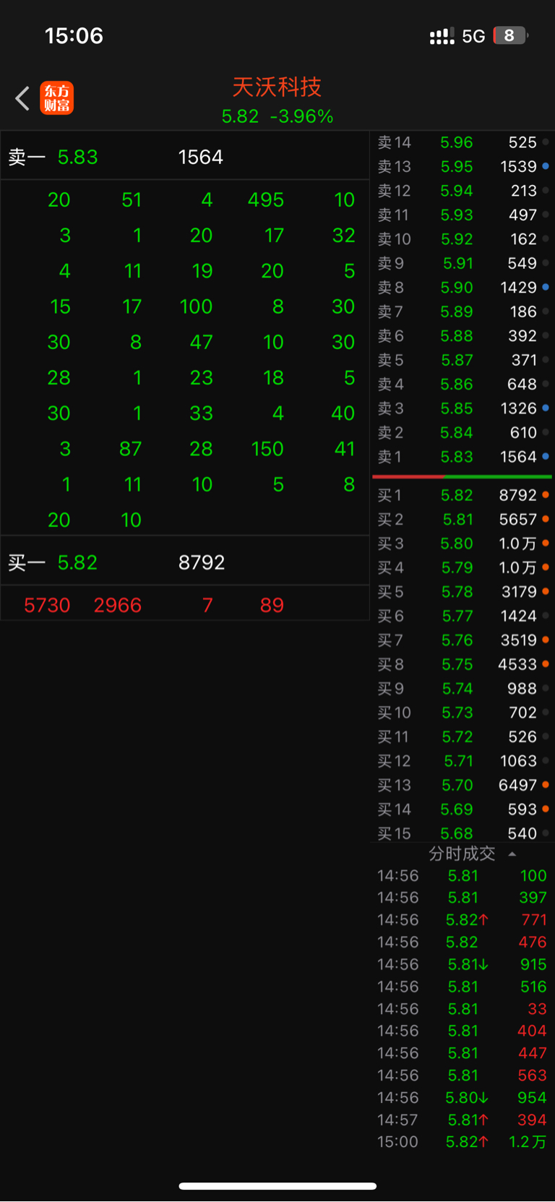Image resolution: width=555 pixels, height=1202 pixels.
Task: Tap the bid-ask ratio red-green bar
Action: (462, 477)
